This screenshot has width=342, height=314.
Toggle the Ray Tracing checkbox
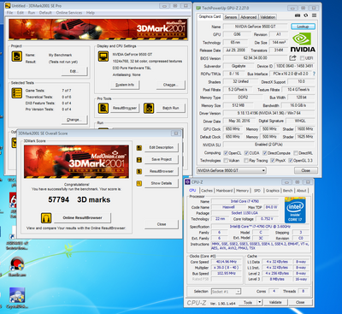coord(246,161)
